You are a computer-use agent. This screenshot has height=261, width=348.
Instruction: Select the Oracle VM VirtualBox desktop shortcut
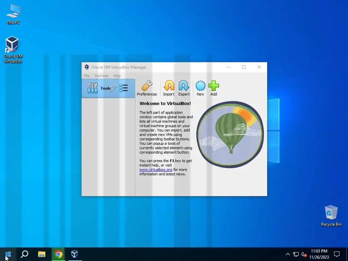coord(13,50)
